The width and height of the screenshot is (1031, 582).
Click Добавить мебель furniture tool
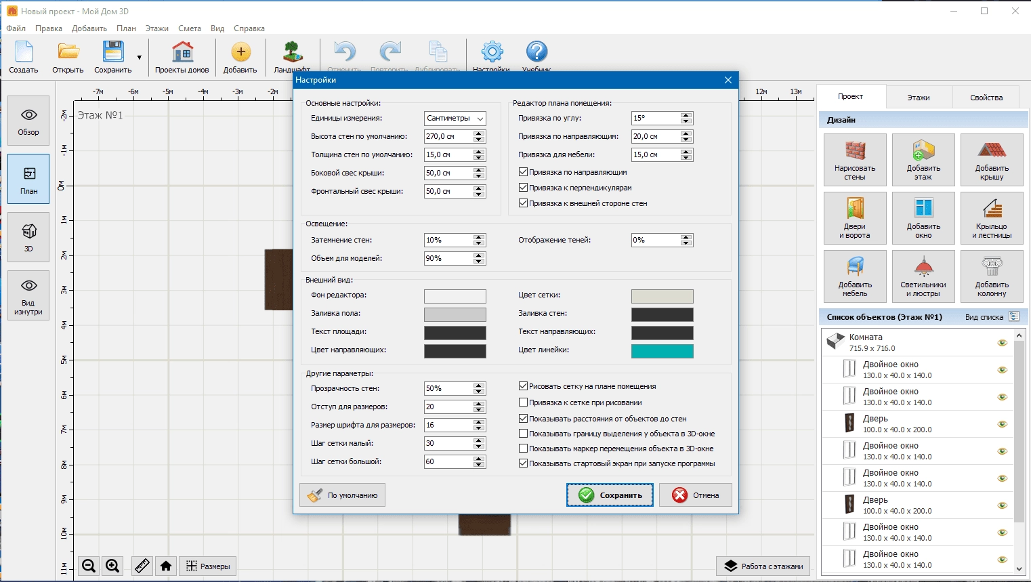point(855,276)
